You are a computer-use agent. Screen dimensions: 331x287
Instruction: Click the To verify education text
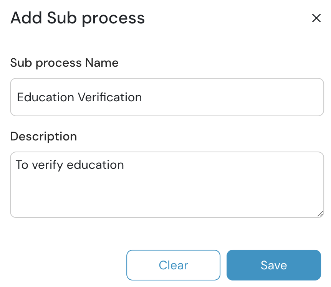[x=70, y=165]
